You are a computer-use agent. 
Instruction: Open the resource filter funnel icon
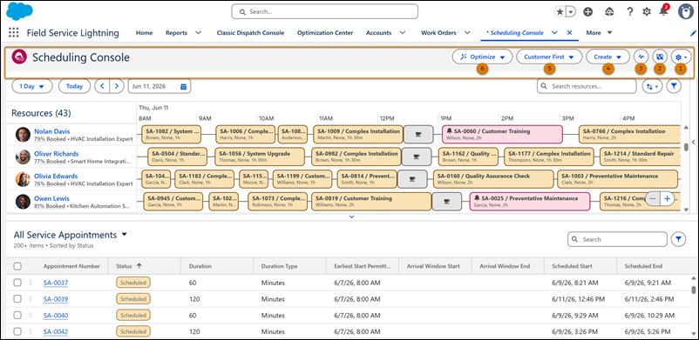[674, 86]
